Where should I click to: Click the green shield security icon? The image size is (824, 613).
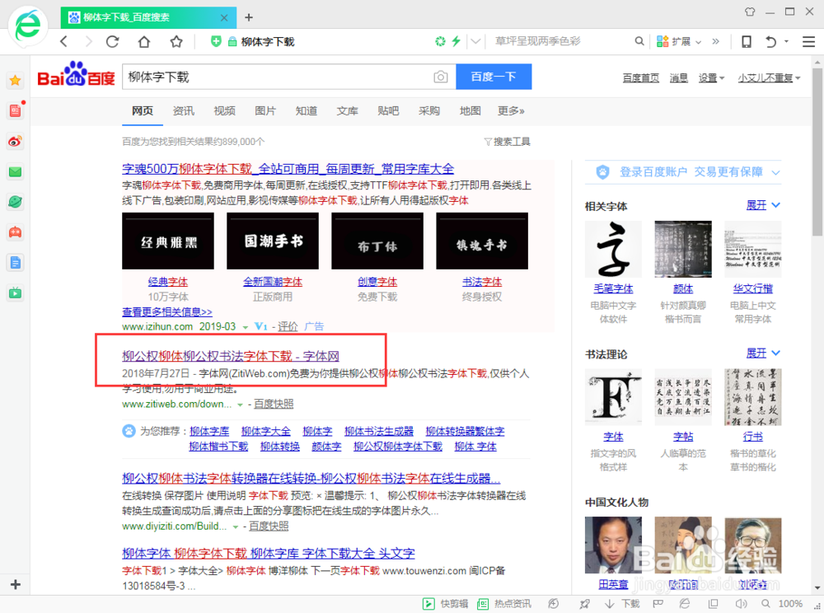pyautogui.click(x=215, y=41)
